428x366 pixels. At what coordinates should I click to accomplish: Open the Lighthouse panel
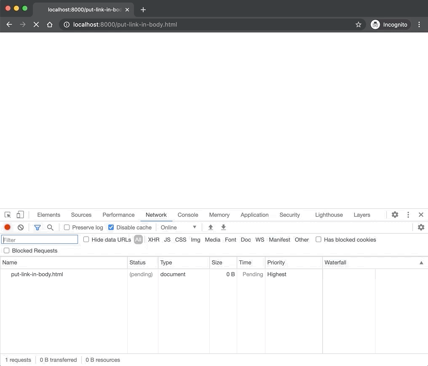[329, 215]
